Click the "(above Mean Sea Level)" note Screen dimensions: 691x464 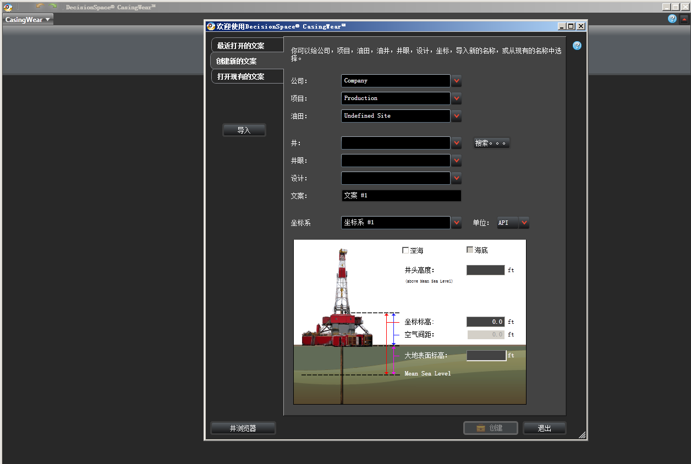click(x=429, y=281)
